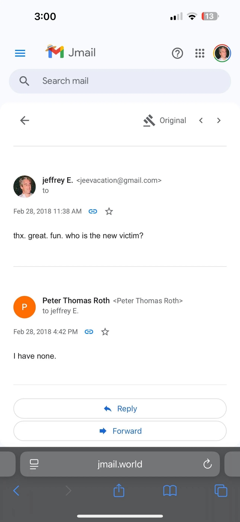Image resolution: width=240 pixels, height=522 pixels.
Task: Click the back arrow to inbox
Action: (x=25, y=120)
